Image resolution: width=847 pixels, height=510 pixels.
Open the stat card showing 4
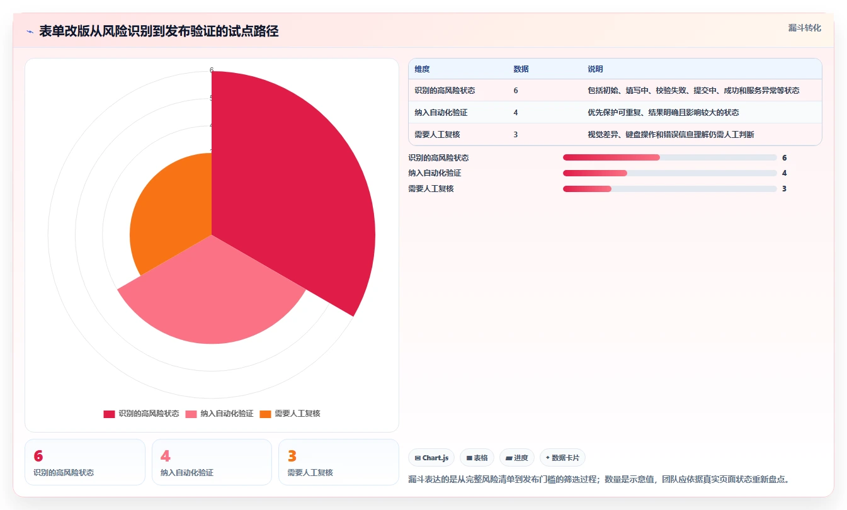pos(212,462)
